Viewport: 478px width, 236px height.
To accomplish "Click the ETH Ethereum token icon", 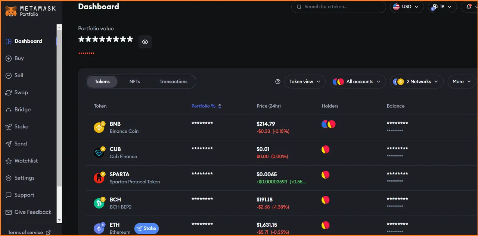I will click(99, 228).
